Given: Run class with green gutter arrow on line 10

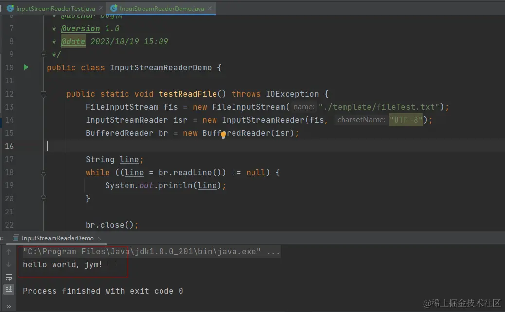Looking at the screenshot, I should 26,67.
